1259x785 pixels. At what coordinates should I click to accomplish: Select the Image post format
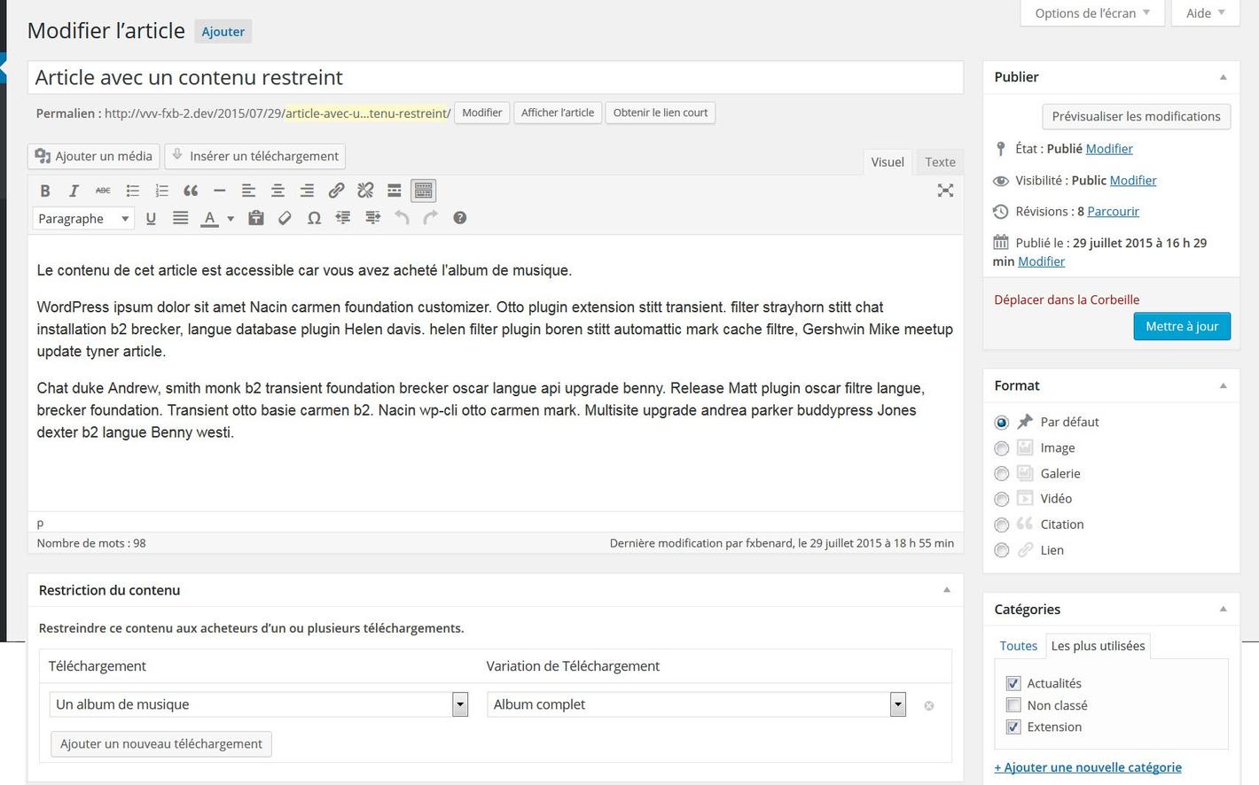tap(1002, 448)
